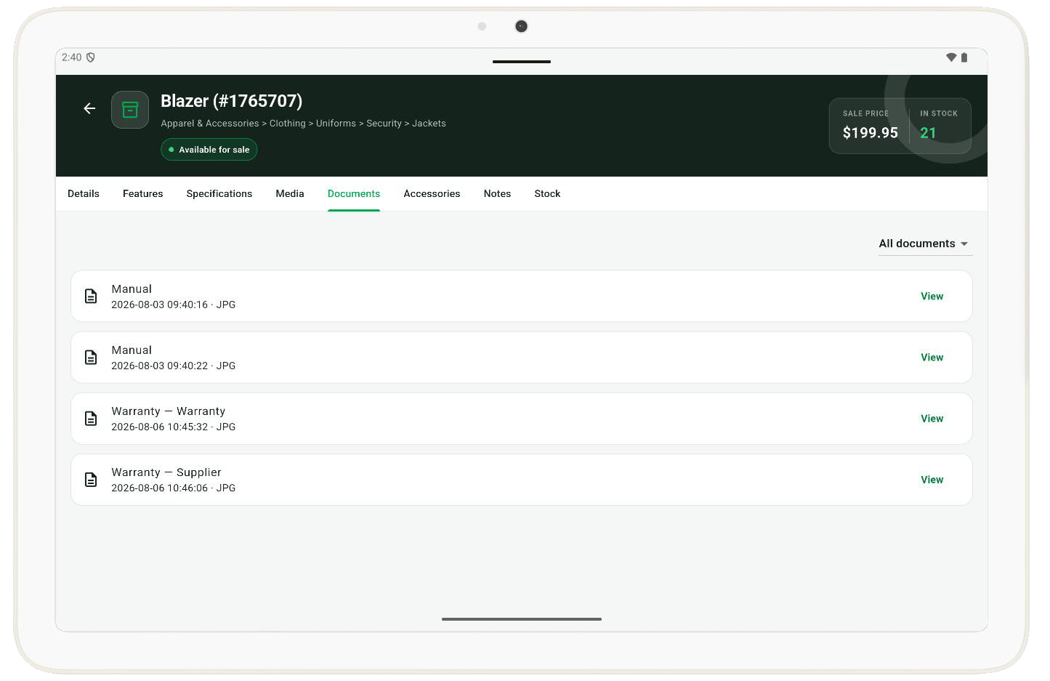Screen dimensions: 1050x681
Task: Click the 2026-08-03 09:40:16 · JPG timestamp
Action: pyautogui.click(x=173, y=305)
